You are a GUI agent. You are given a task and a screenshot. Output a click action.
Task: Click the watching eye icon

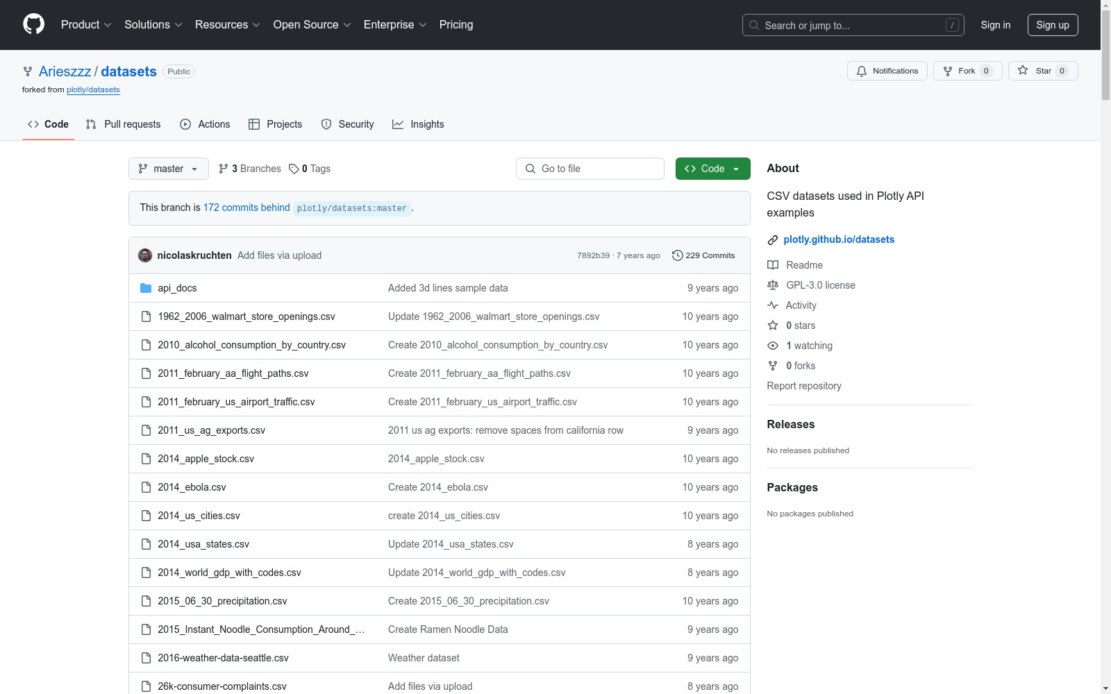[x=773, y=346]
